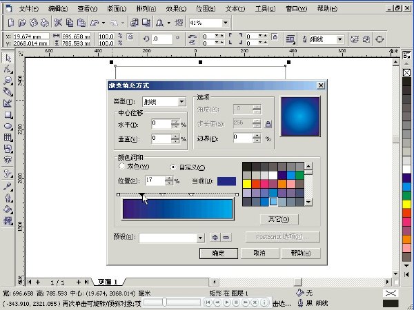Select the Outline pen tool
Image resolution: width=414 pixels, height=310 pixels.
[8, 198]
